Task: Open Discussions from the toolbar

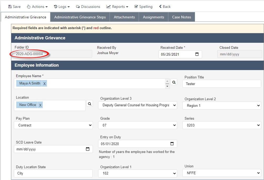Action: (x=88, y=7)
